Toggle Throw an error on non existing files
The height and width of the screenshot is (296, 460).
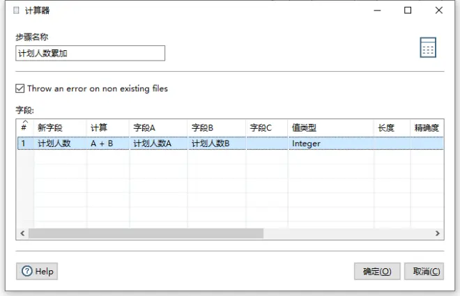[x=20, y=88]
